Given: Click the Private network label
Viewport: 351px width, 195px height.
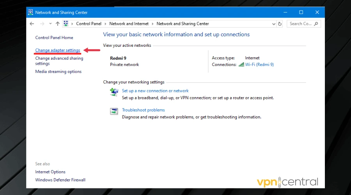Looking at the screenshot, I should (x=124, y=64).
